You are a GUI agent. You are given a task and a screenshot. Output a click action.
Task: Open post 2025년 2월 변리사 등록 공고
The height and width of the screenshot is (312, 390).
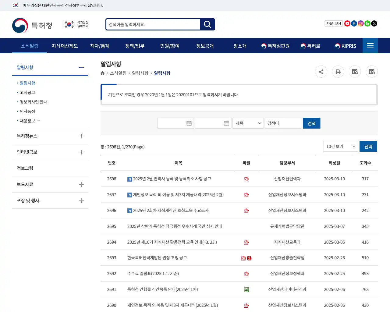[x=172, y=179]
